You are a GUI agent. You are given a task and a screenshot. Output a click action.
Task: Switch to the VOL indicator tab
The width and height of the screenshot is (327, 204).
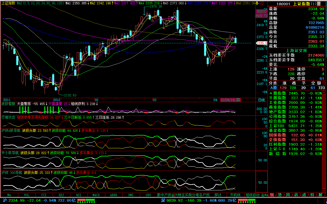coord(27,195)
